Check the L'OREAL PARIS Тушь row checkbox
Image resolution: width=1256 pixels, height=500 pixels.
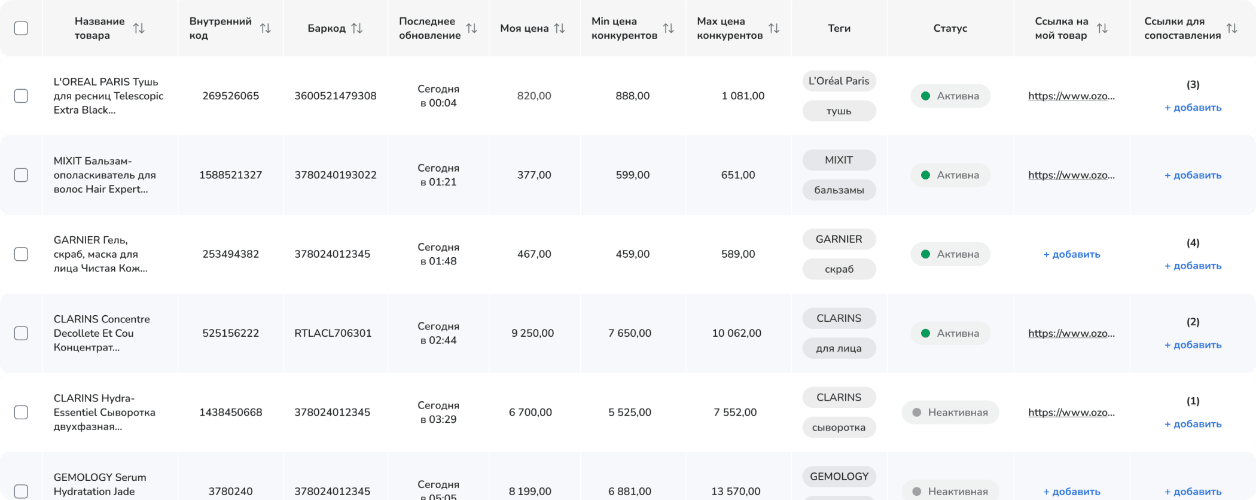pyautogui.click(x=21, y=96)
